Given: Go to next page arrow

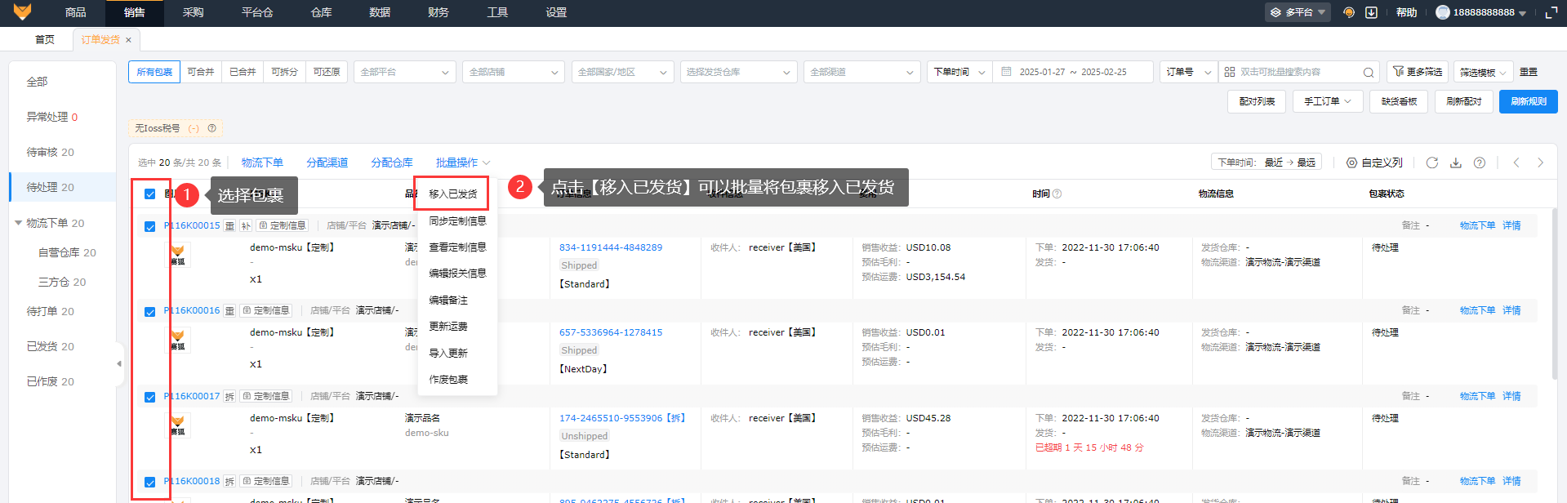Looking at the screenshot, I should [1540, 162].
